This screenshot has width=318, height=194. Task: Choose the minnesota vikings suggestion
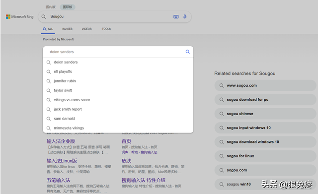click(118, 128)
